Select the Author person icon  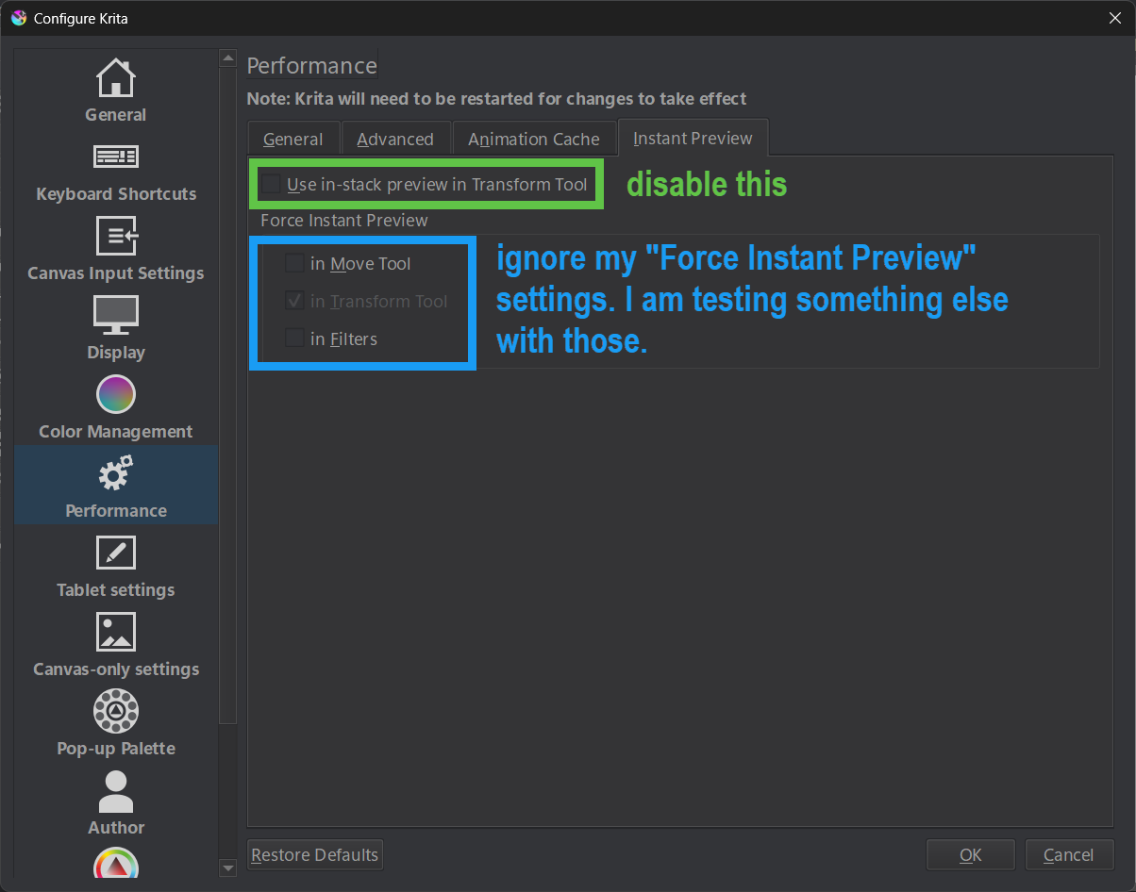[x=116, y=790]
